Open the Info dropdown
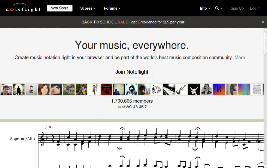This screenshot has width=267, height=168. (205, 8)
